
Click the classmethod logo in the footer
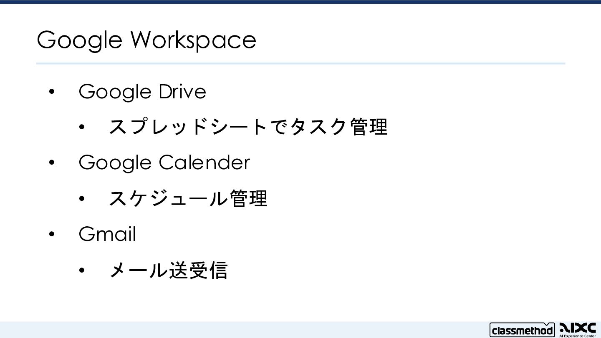coord(522,330)
